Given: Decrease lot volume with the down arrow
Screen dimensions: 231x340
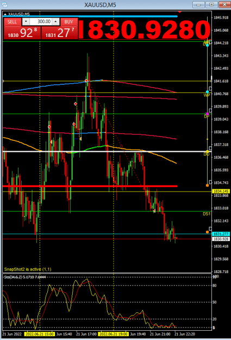Looking at the screenshot, I should tap(26, 21).
